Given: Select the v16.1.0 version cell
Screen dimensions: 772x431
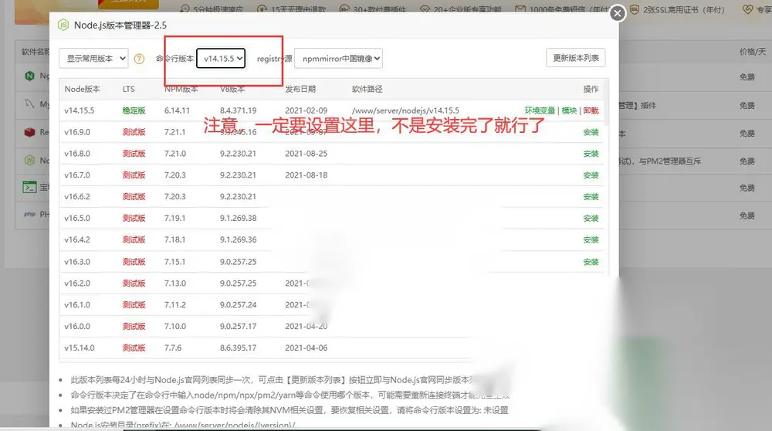Looking at the screenshot, I should pyautogui.click(x=76, y=305).
